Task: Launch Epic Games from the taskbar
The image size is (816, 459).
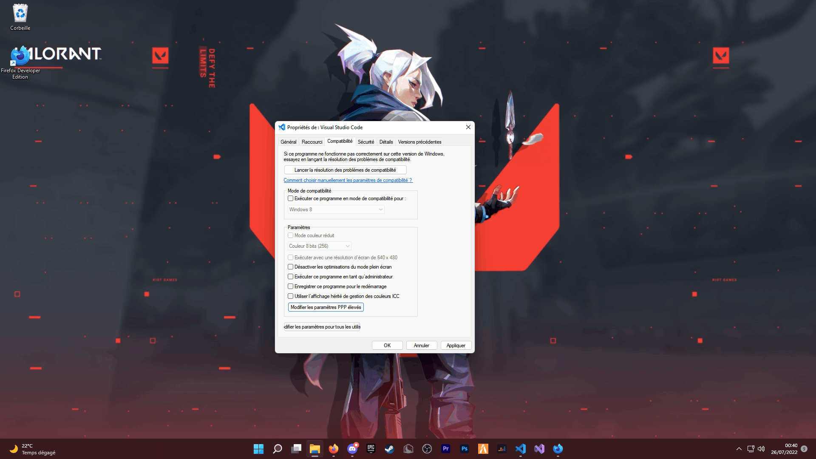Action: [x=371, y=449]
